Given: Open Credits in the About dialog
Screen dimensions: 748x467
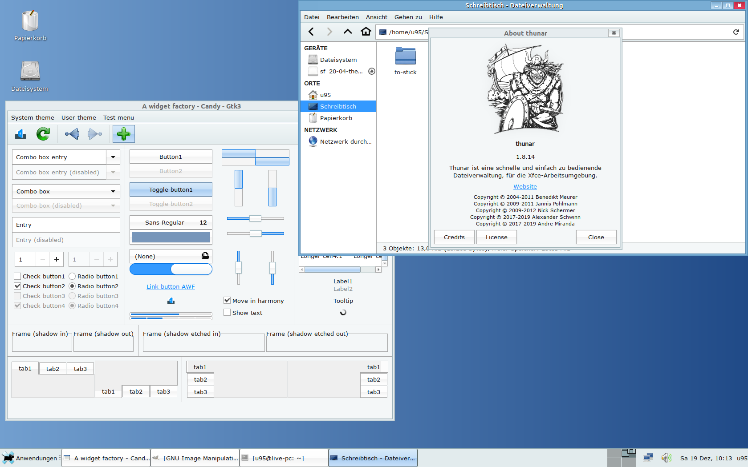Looking at the screenshot, I should point(454,237).
